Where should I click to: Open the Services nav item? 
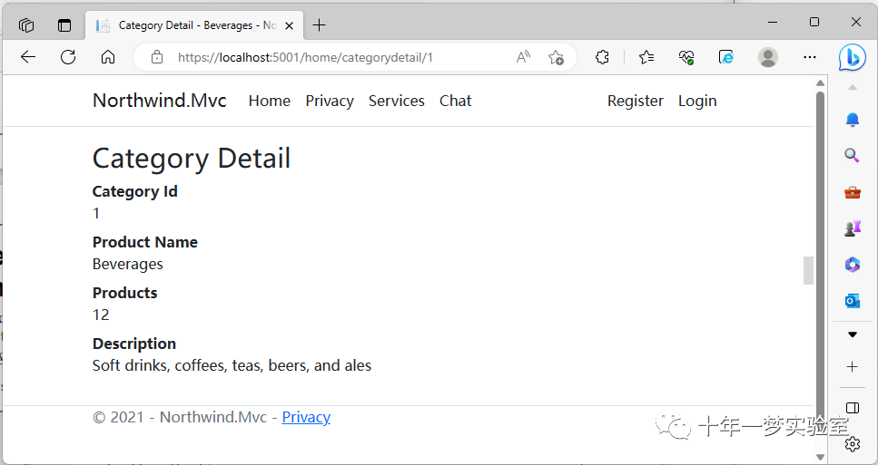(x=397, y=101)
